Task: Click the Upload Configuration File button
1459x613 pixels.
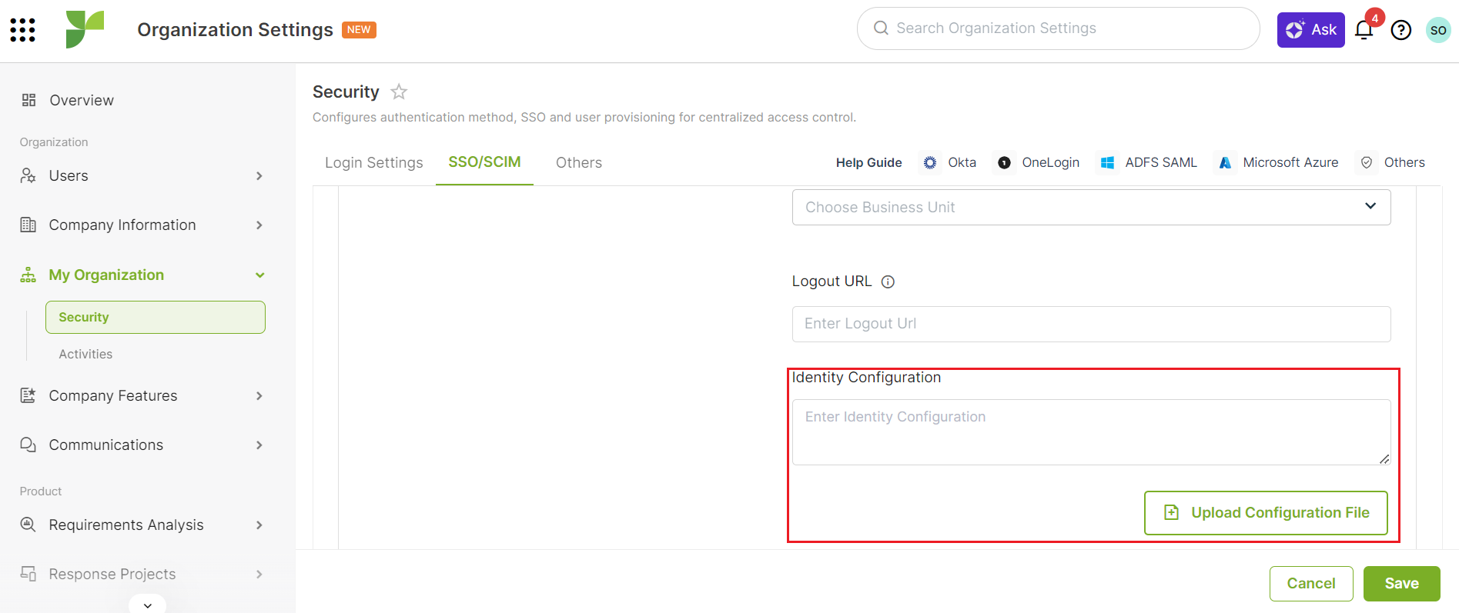Action: click(1266, 512)
